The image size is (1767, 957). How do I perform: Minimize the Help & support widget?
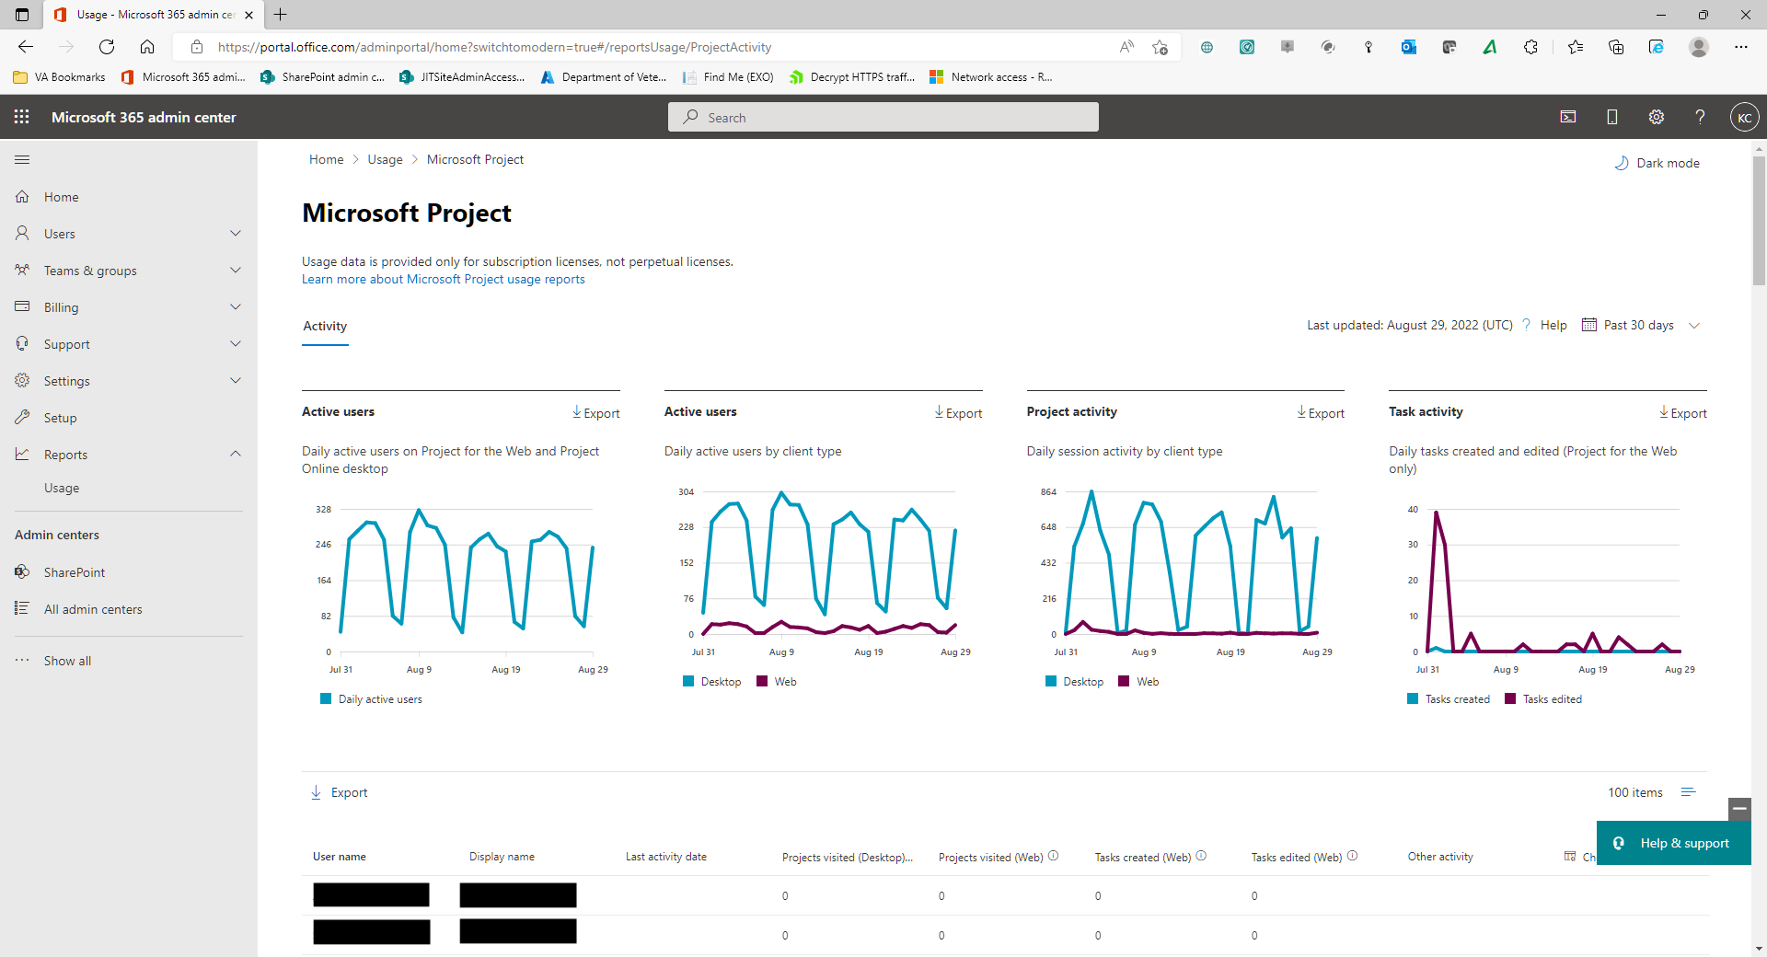pyautogui.click(x=1739, y=809)
